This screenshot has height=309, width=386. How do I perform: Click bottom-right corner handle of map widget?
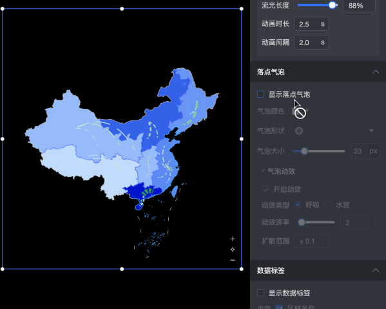click(x=242, y=269)
